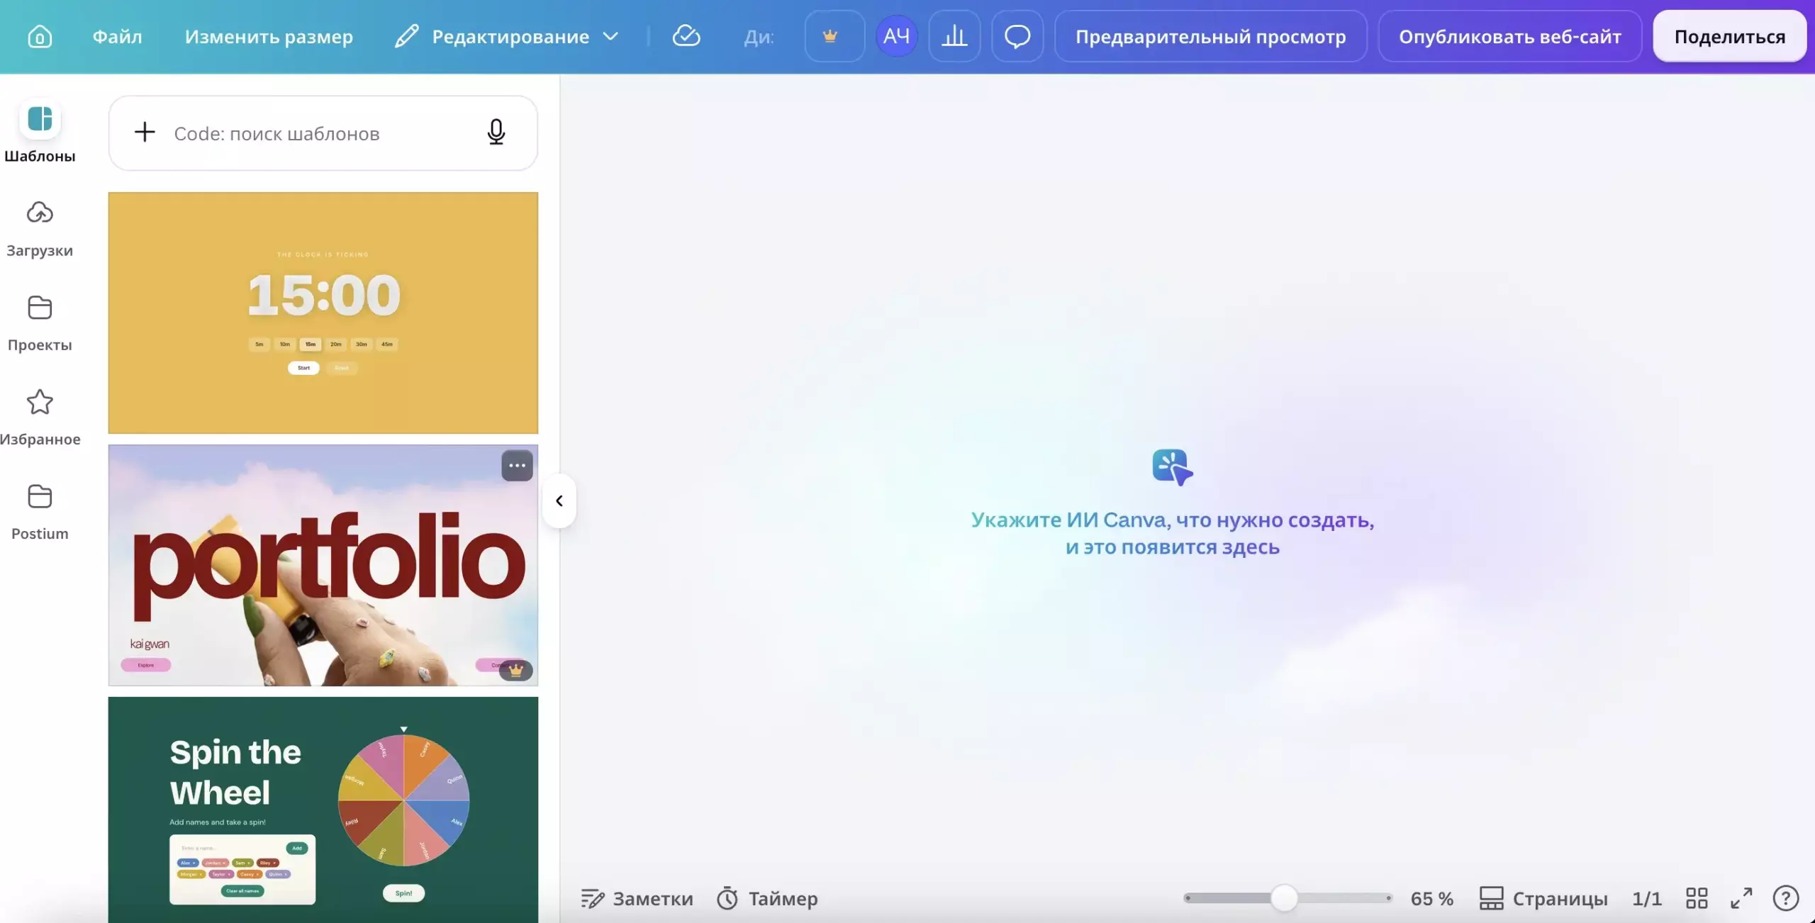
Task: Click the 1/1 page counter
Action: click(1646, 898)
